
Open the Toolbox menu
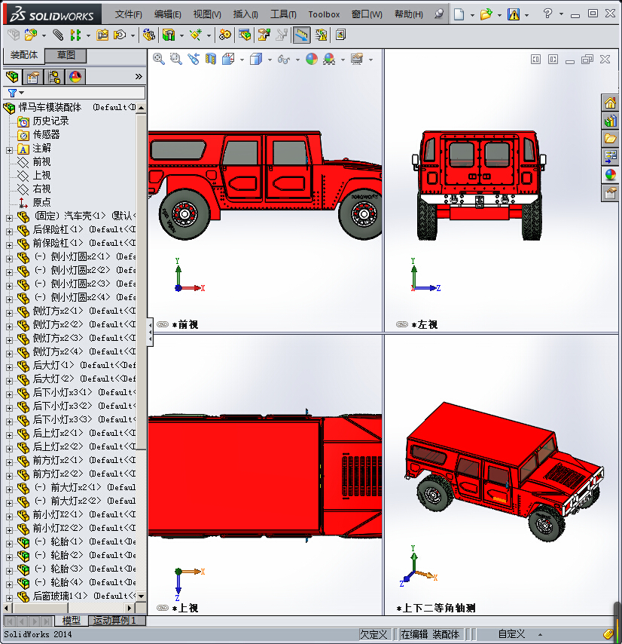[324, 14]
